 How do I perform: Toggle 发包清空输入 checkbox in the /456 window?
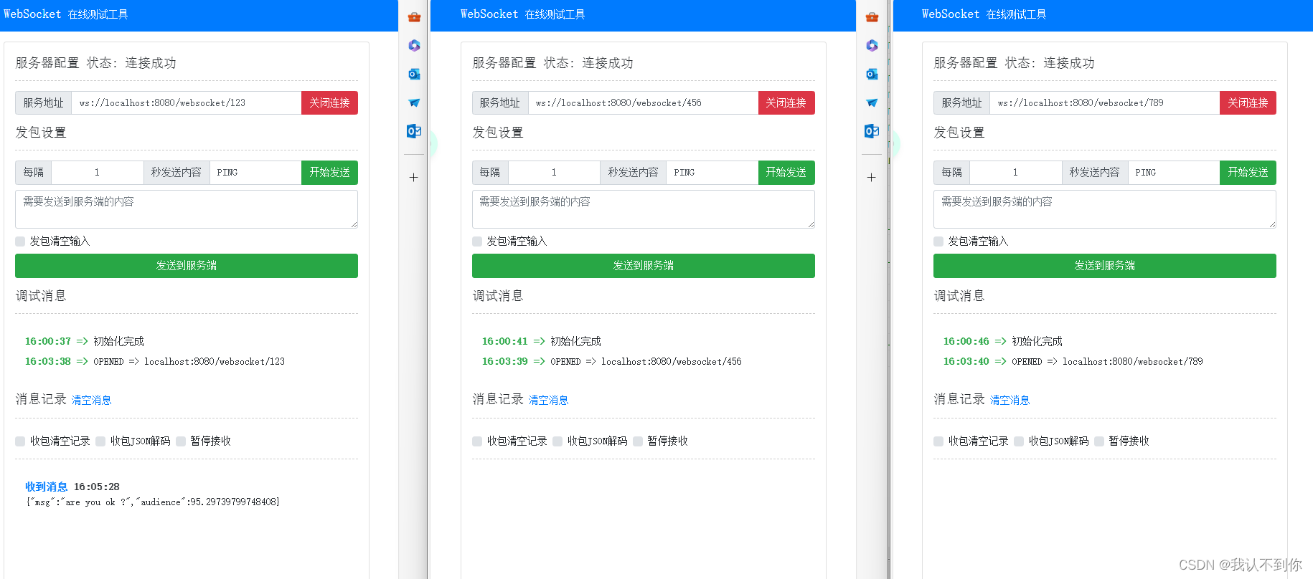click(x=477, y=241)
